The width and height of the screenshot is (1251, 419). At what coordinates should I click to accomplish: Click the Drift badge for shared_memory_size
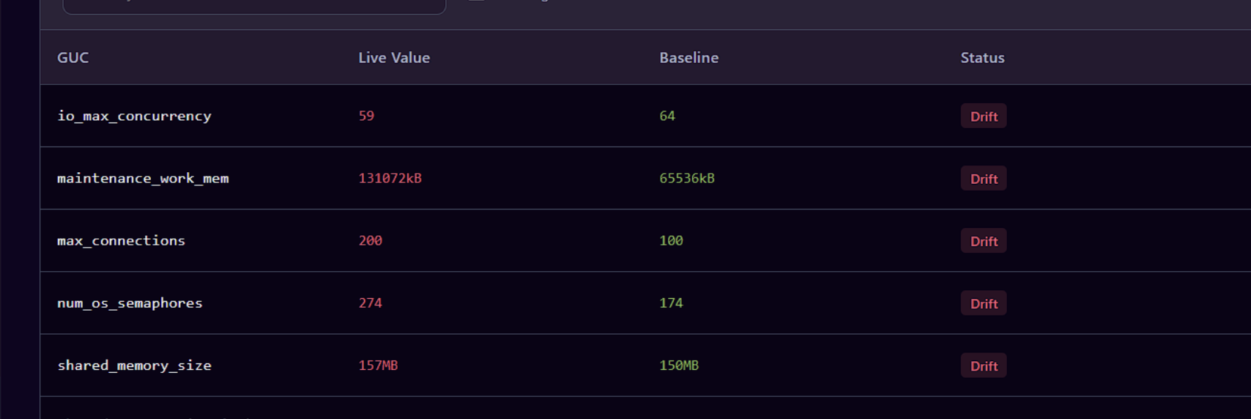[x=983, y=365]
